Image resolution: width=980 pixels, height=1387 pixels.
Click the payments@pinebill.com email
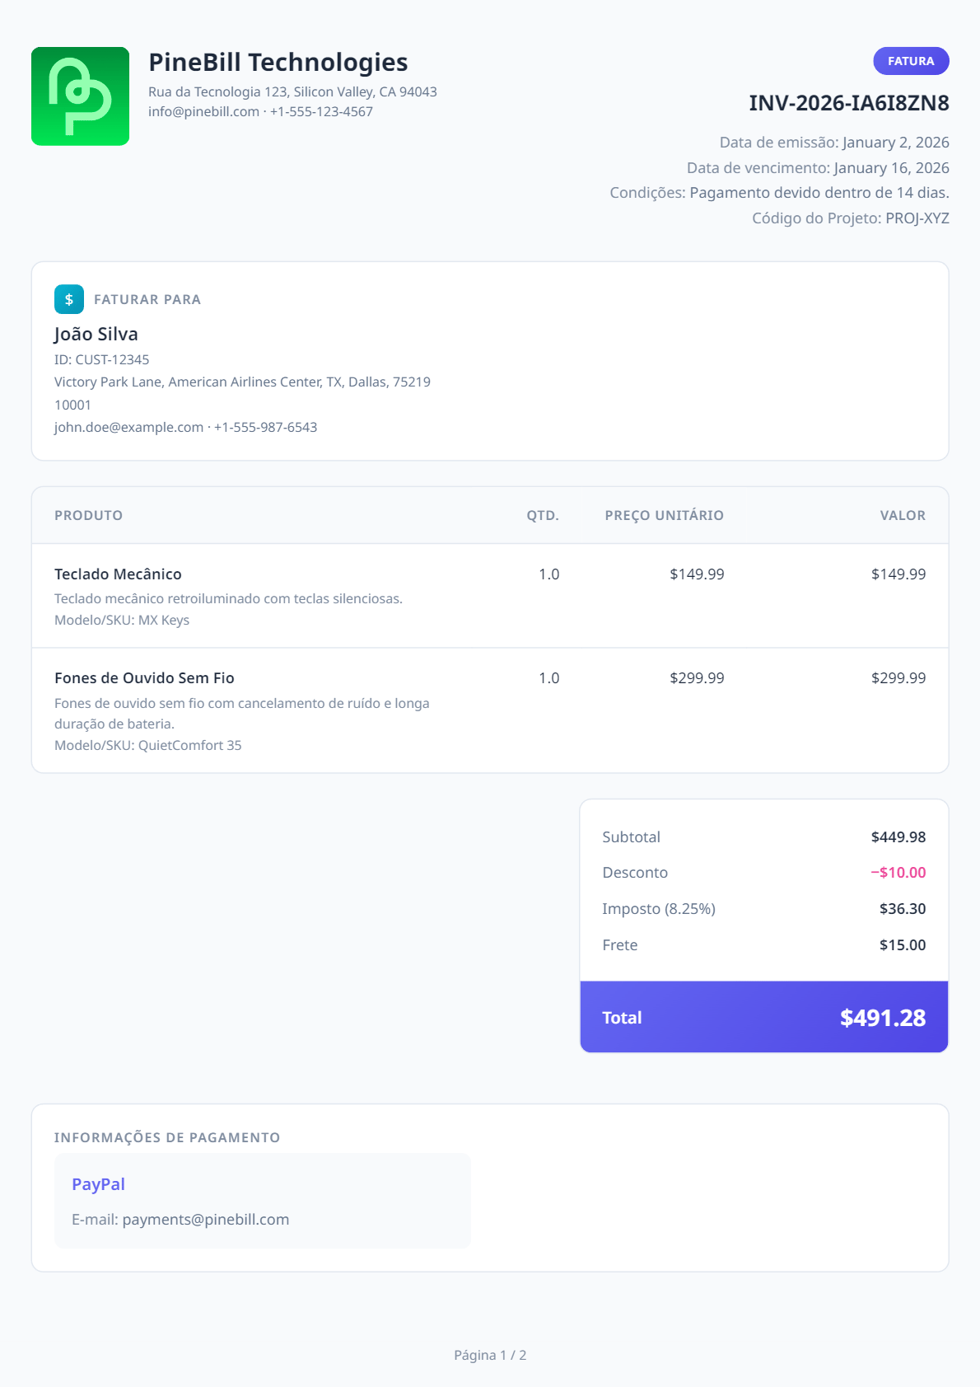point(206,1219)
